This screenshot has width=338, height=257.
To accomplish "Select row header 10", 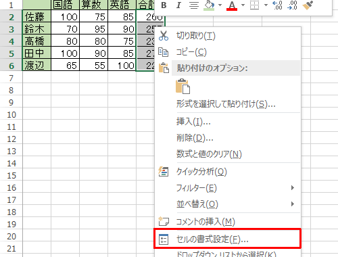I will 11,114.
